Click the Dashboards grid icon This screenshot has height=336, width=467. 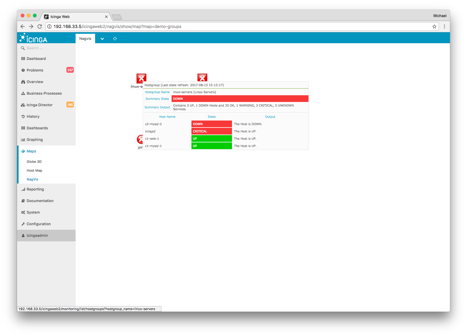click(23, 128)
